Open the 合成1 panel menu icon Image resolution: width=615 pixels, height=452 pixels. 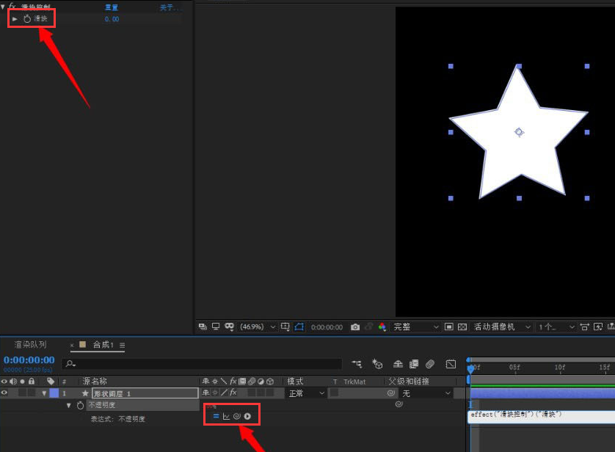[x=123, y=346]
